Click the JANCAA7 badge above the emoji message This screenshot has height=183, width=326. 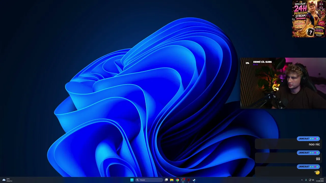(308, 166)
